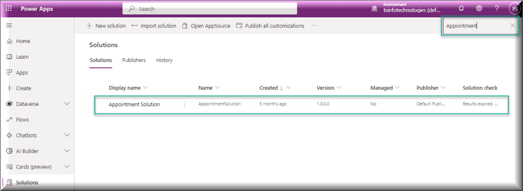The height and width of the screenshot is (191, 523).
Task: Go to Home in sidebar
Action: point(23,41)
